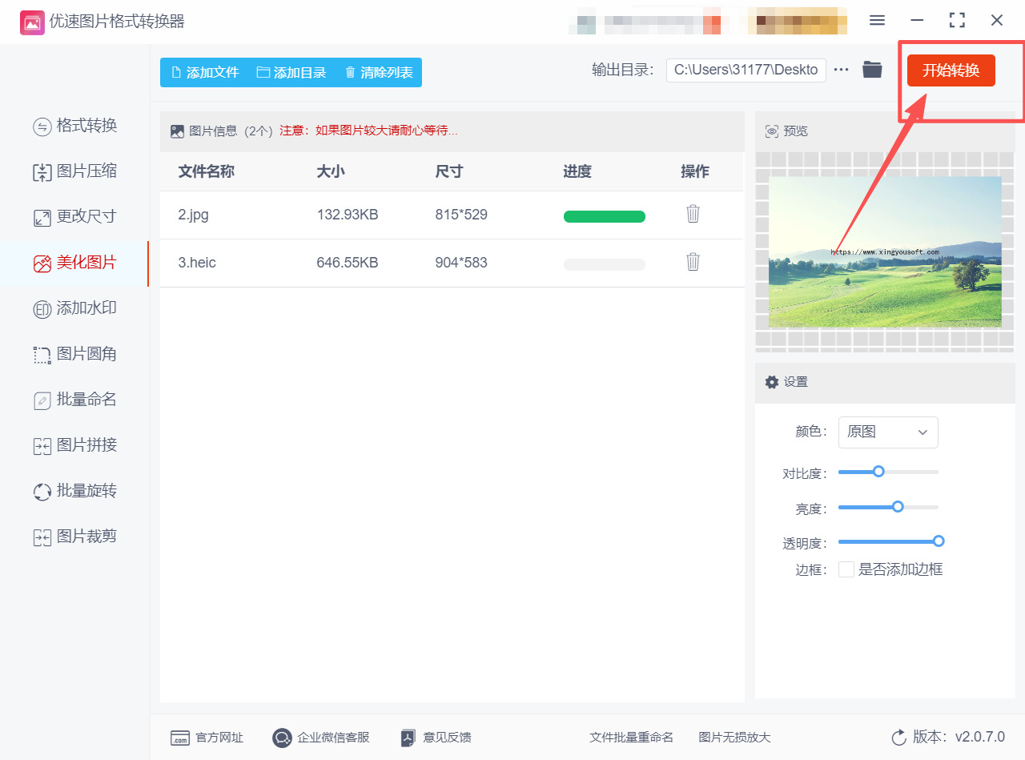The height and width of the screenshot is (760, 1025).
Task: Delete 3.heic using its trash icon
Action: pyautogui.click(x=693, y=262)
